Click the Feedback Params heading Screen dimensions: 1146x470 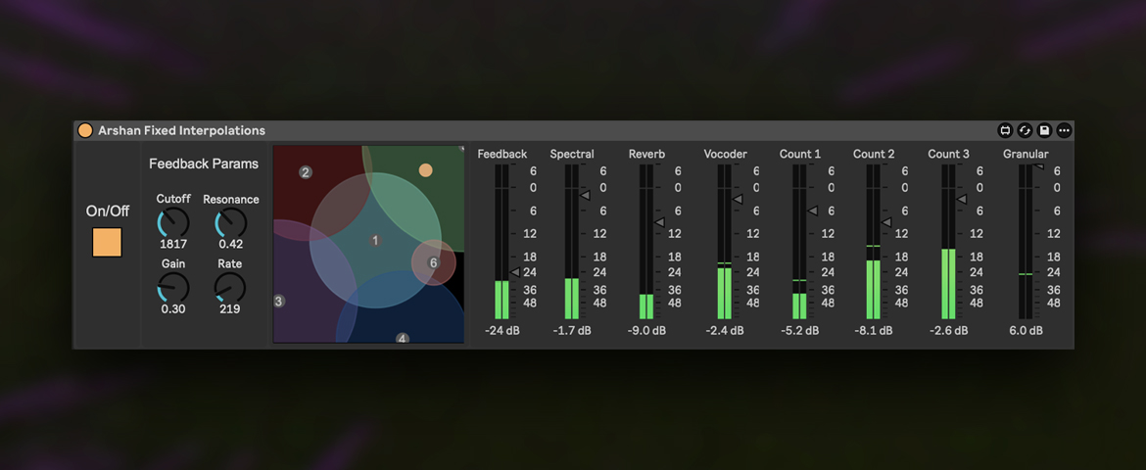pyautogui.click(x=204, y=164)
